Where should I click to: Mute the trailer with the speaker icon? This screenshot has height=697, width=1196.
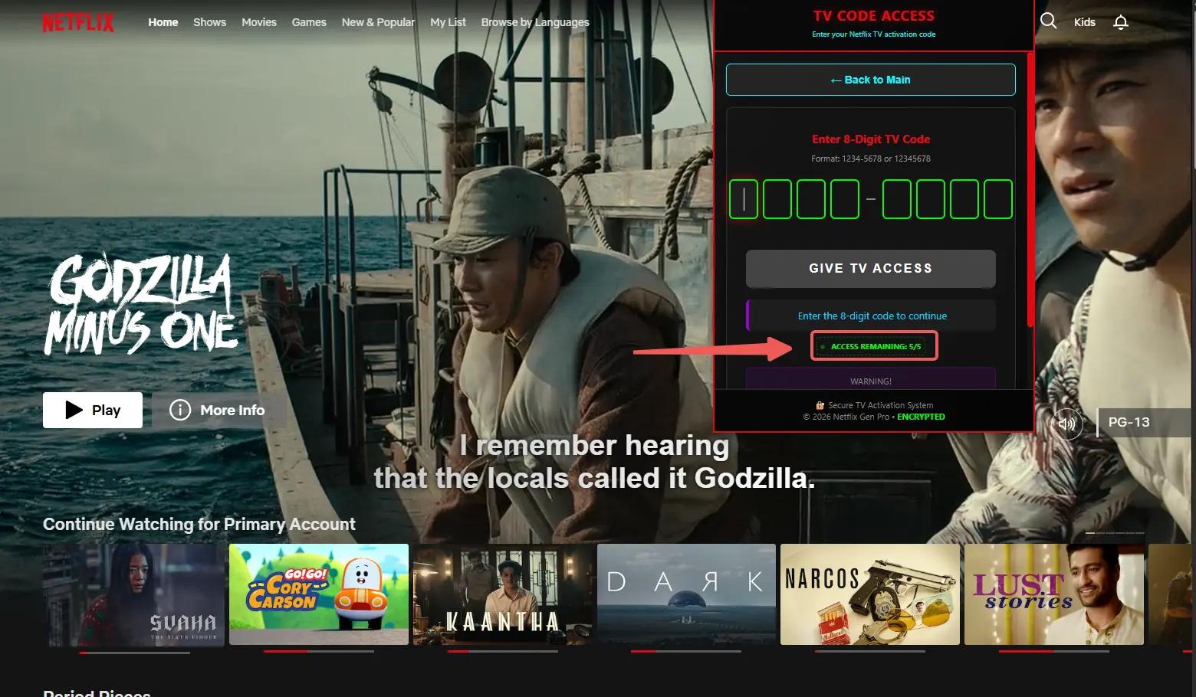pos(1066,423)
